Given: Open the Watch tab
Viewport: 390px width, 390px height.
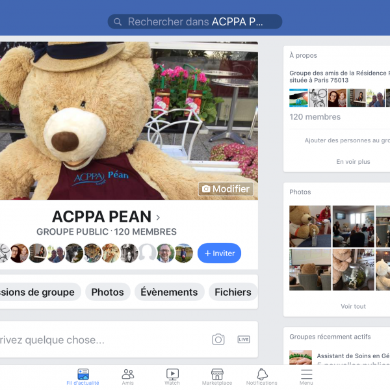Looking at the screenshot, I should [172, 377].
